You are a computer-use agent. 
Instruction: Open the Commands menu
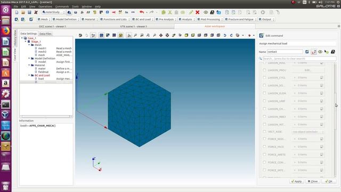(62, 6)
